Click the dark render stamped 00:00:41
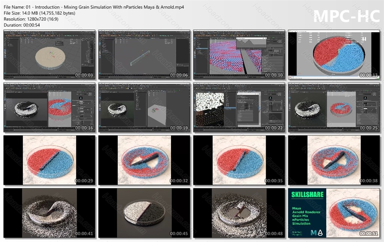The image size is (384, 242). click(x=50, y=213)
